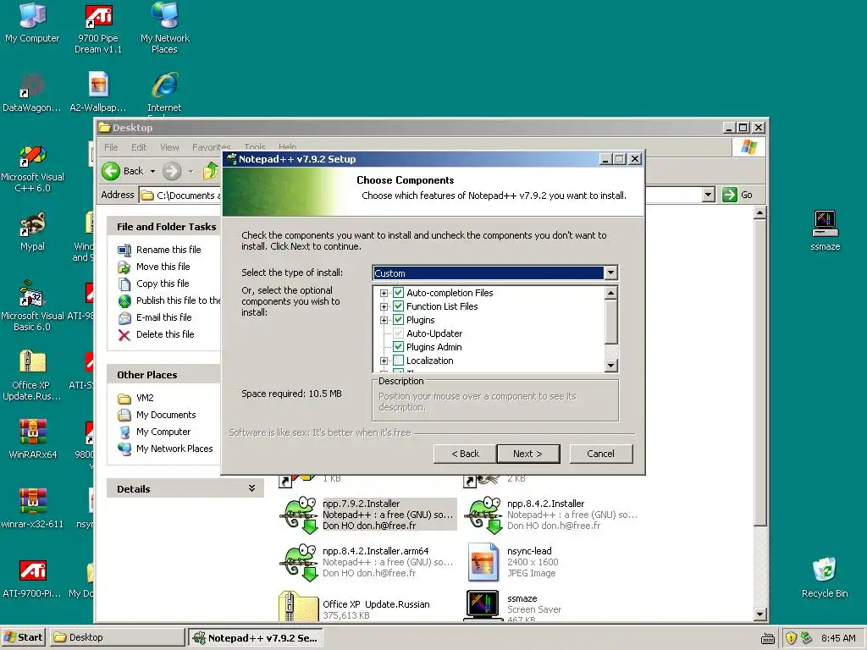Expand Plugins tree node
This screenshot has height=650, width=867.
pyautogui.click(x=384, y=320)
